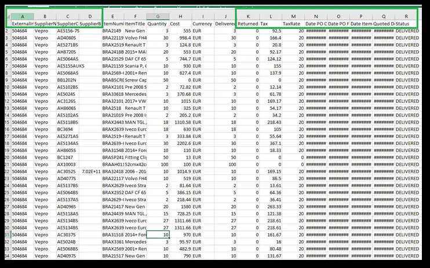Select column L header
430x268 pixels.
[x=271, y=16]
